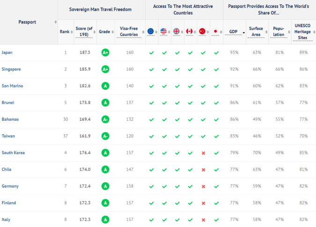
Task: Click Bahamas' Japan access checkmark
Action: (x=216, y=120)
